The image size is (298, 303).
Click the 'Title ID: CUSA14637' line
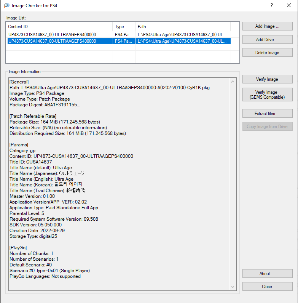[x=31, y=162]
